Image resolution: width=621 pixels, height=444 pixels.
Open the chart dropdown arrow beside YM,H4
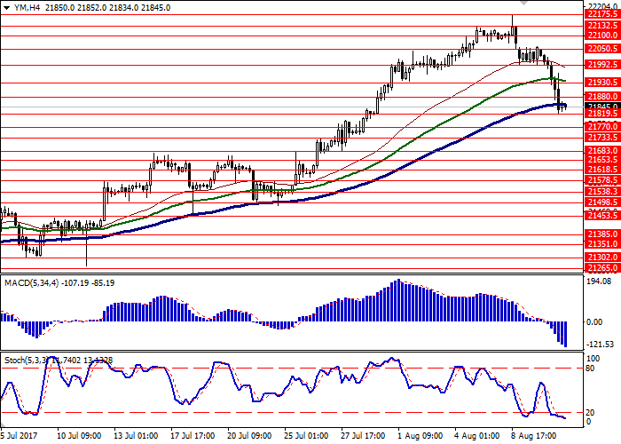click(x=6, y=8)
